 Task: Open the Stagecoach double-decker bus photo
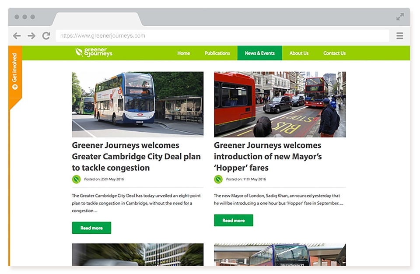138,104
